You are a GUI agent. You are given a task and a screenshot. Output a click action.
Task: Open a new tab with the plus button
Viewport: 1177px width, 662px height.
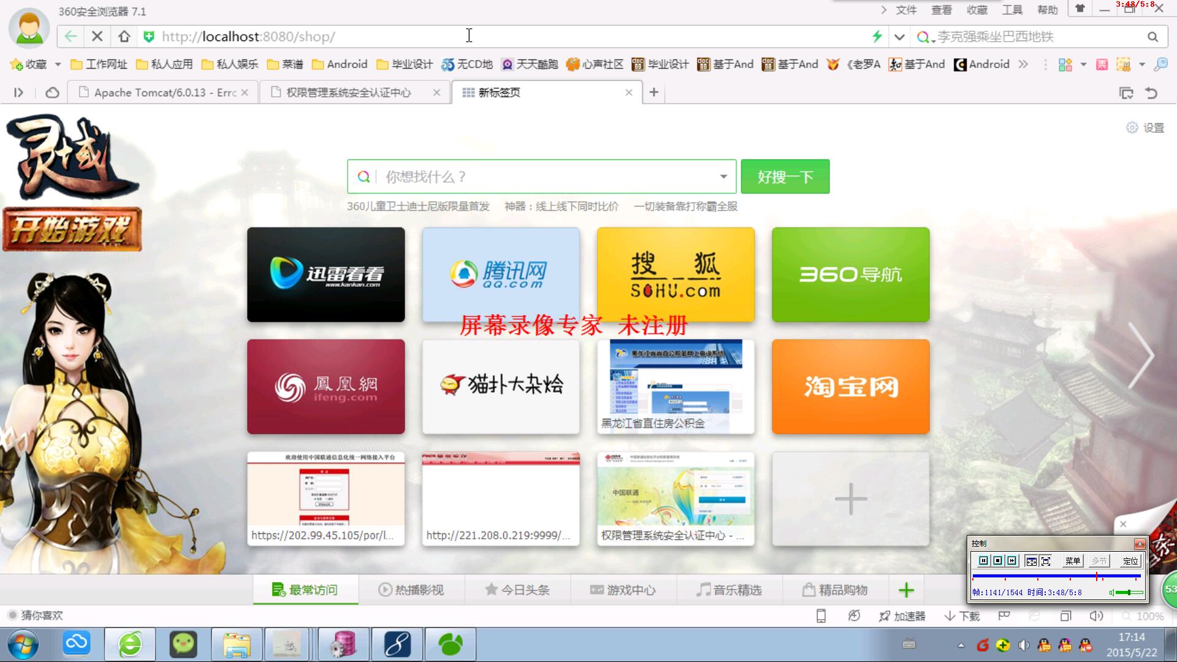tap(654, 93)
